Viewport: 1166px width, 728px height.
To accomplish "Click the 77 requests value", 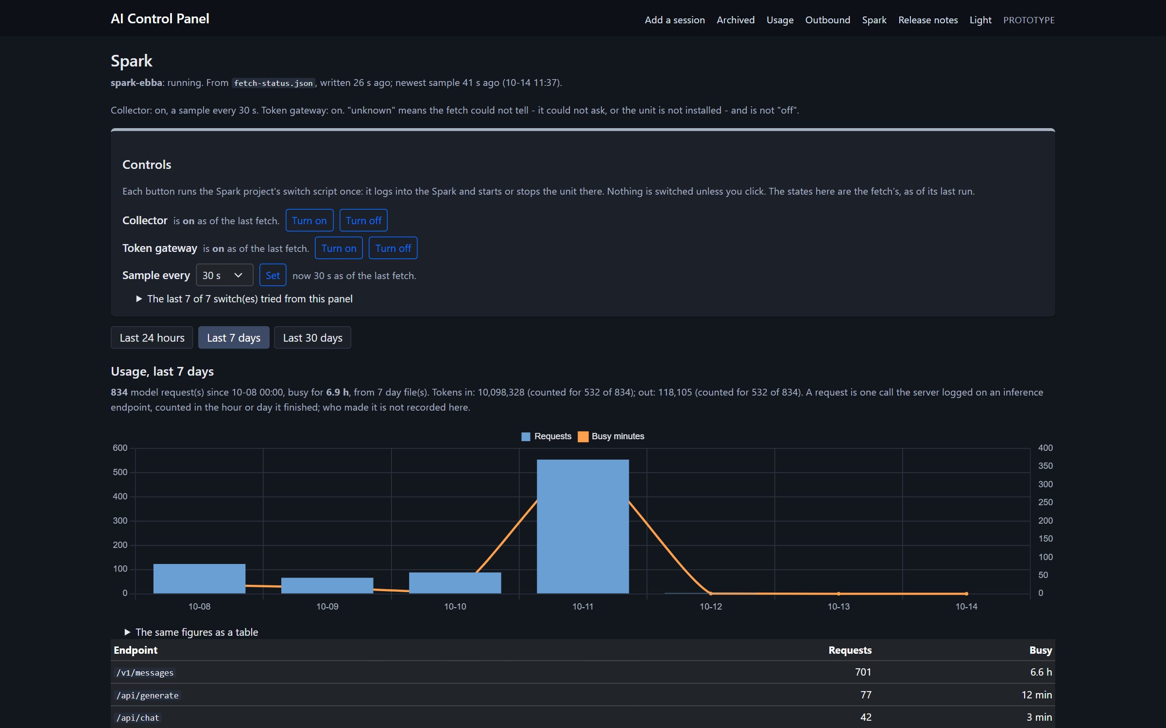I will pyautogui.click(x=866, y=695).
